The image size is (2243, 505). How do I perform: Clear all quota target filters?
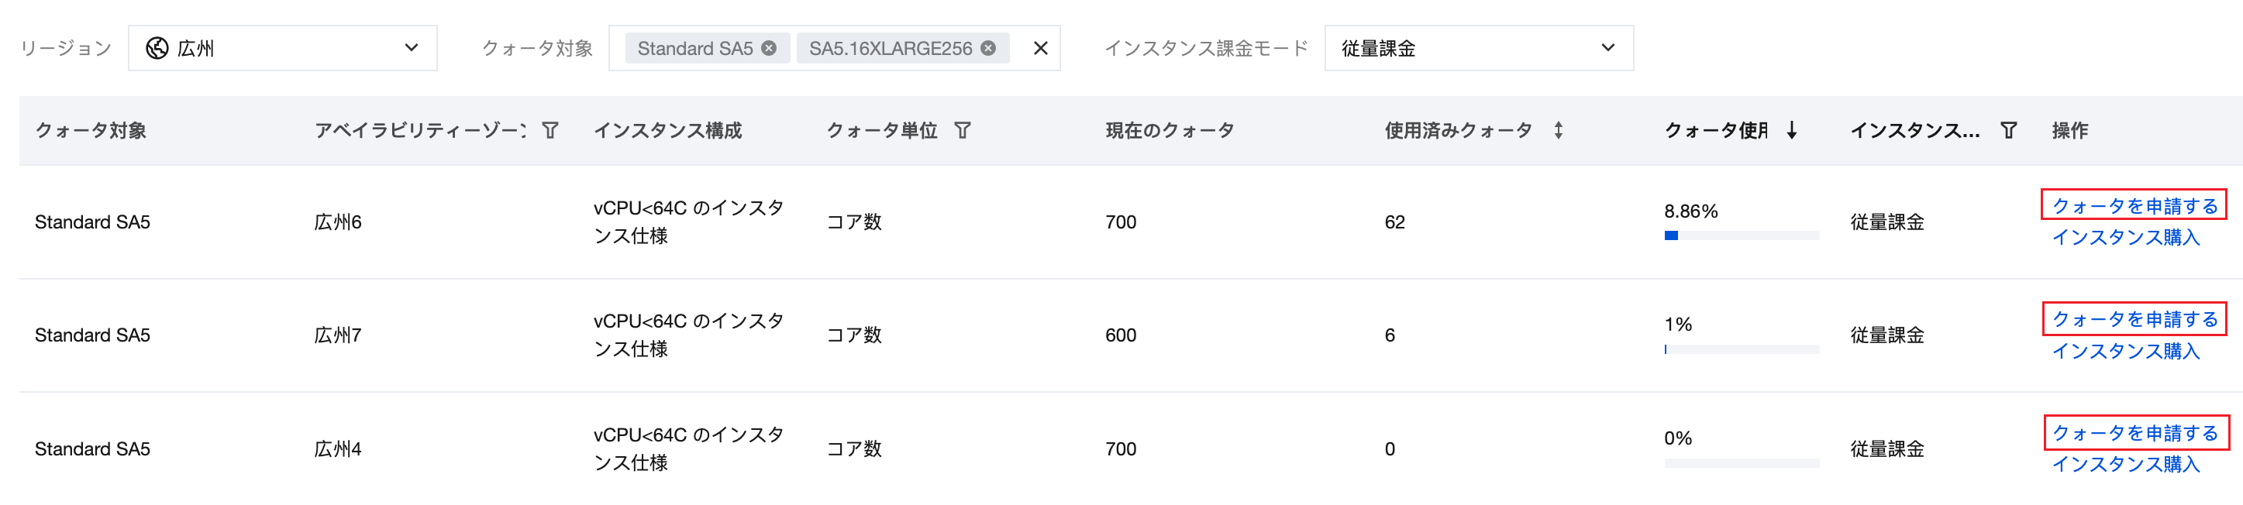click(x=1041, y=49)
